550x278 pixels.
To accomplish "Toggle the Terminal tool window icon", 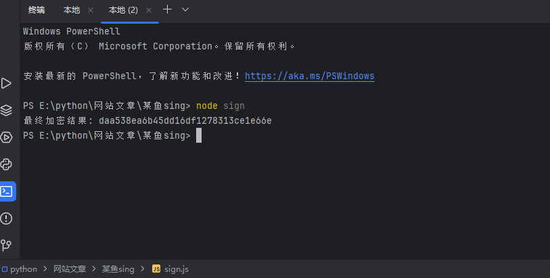I will tap(7, 191).
